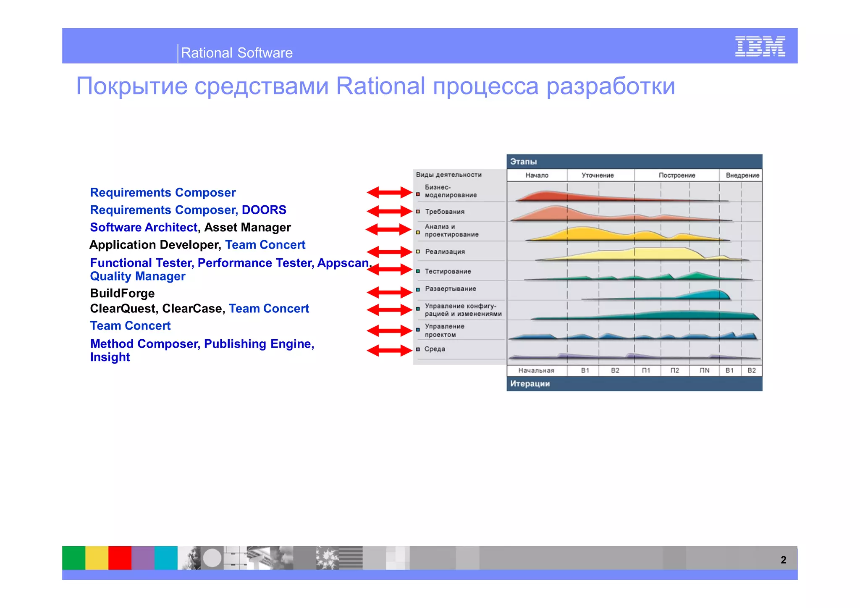Select the Внедрение phase header
Screen dimensions: 860x608
point(742,175)
